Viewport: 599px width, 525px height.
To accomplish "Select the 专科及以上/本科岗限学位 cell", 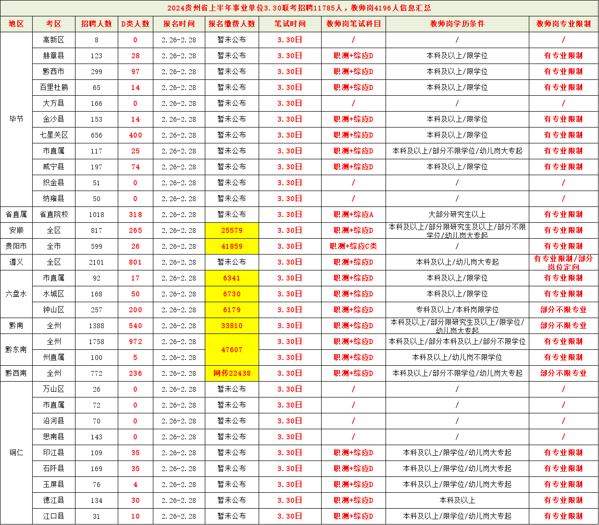I will pyautogui.click(x=457, y=310).
